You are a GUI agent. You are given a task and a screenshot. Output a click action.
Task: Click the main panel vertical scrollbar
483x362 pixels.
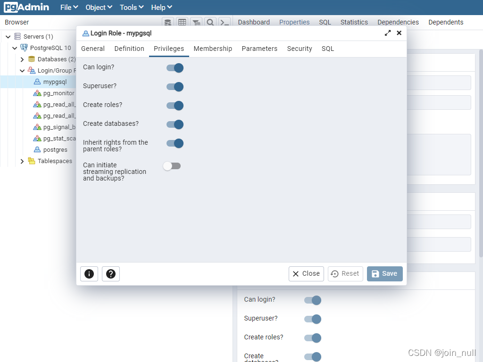coord(481,153)
